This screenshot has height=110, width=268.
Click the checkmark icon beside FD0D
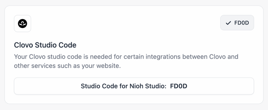pos(228,23)
